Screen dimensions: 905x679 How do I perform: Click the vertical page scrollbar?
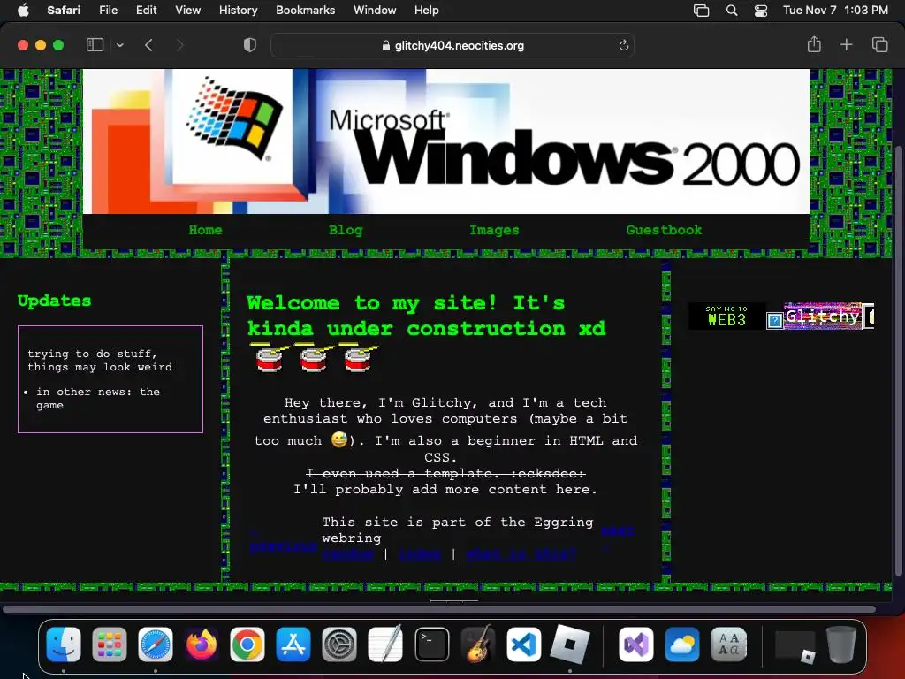click(898, 360)
